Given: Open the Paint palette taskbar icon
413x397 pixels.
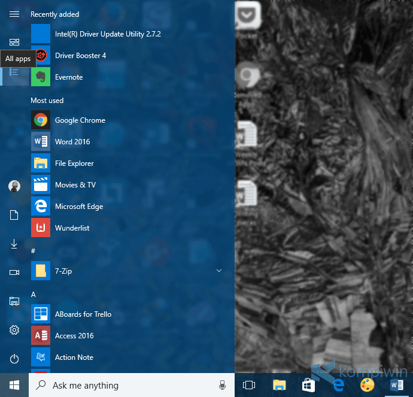Looking at the screenshot, I should (x=367, y=385).
